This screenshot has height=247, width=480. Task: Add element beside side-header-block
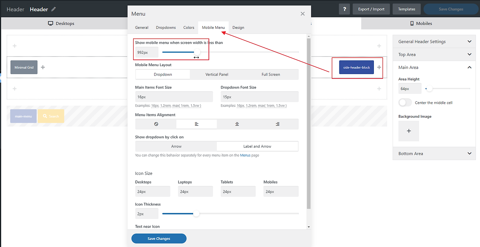379,67
